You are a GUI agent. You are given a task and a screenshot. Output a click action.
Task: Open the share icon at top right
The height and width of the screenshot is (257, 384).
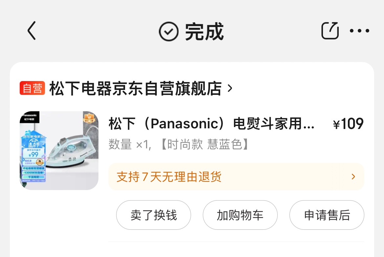pyautogui.click(x=330, y=31)
